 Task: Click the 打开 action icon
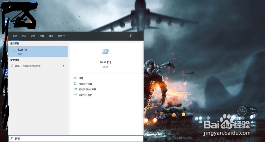click(75, 78)
